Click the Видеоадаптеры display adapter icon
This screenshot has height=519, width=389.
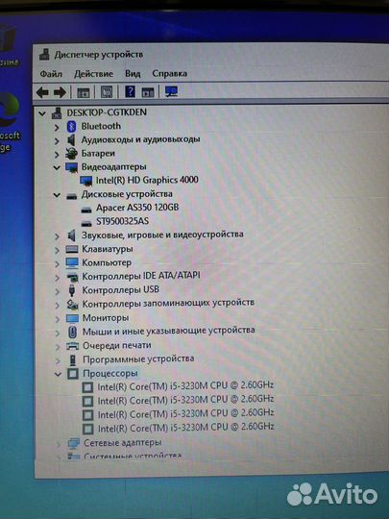(71, 167)
